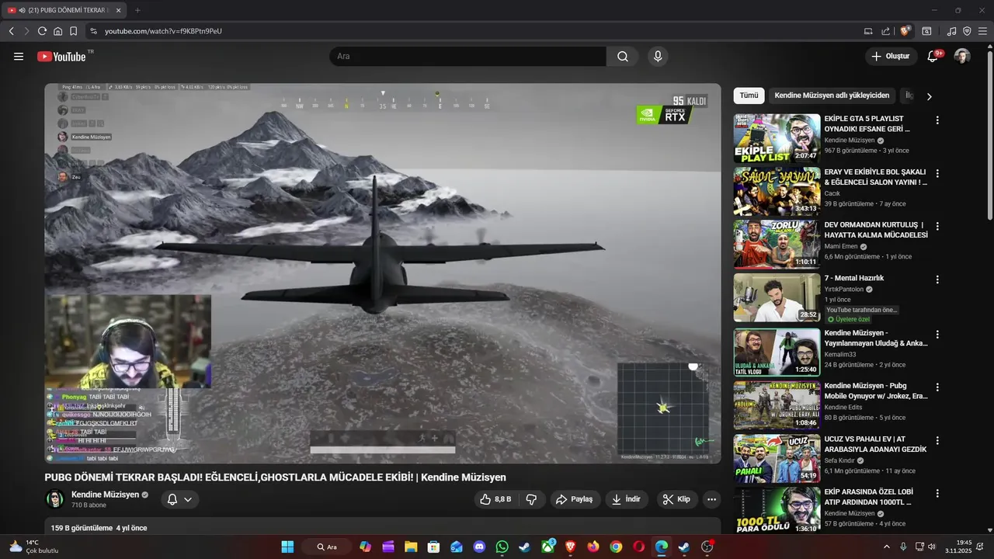
Task: Open EKİPLE GTA 5 PLAYLIST video thumbnail
Action: click(x=777, y=138)
